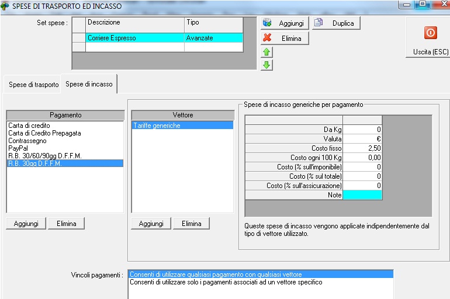Select Consenti di utilizzare qualsiasi pagamento con qualsiasi vettore
Viewport: 450px width, 299px height.
[261, 274]
